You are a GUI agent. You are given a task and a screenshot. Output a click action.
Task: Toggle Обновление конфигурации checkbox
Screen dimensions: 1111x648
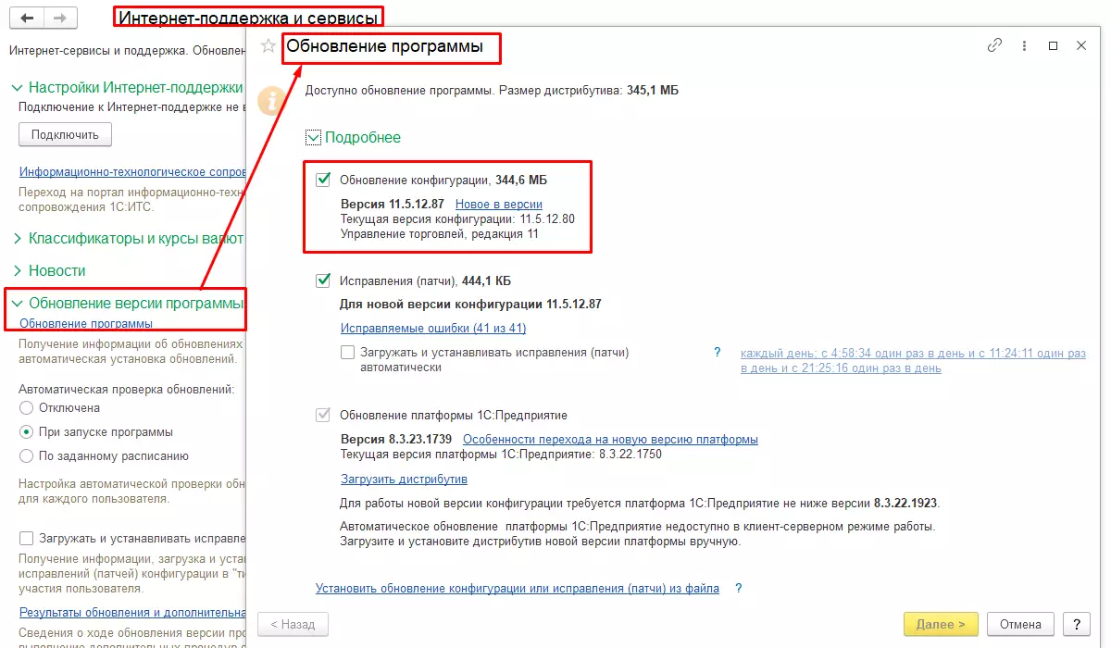[x=323, y=180]
